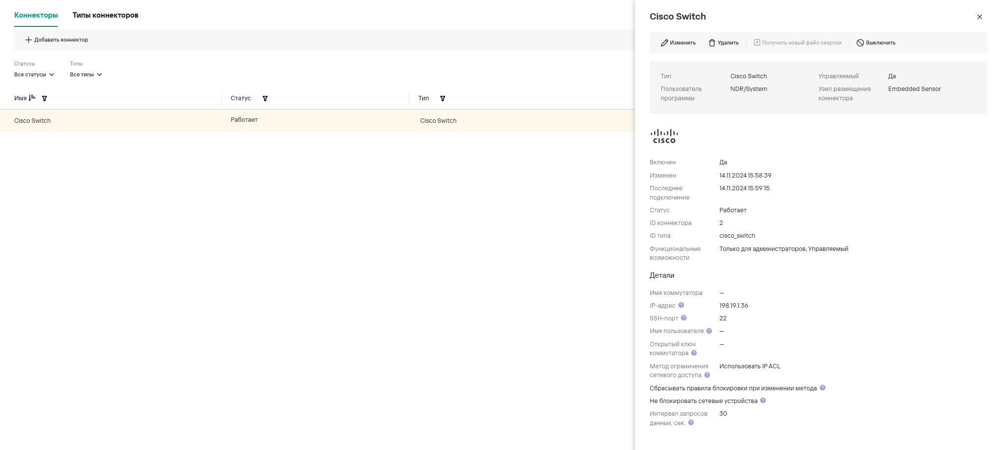
Task: Toggle sort order icon on Имя column
Action: pyautogui.click(x=32, y=98)
